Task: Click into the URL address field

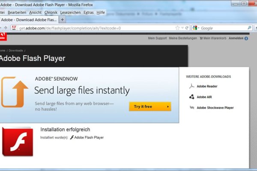Action: [94, 28]
